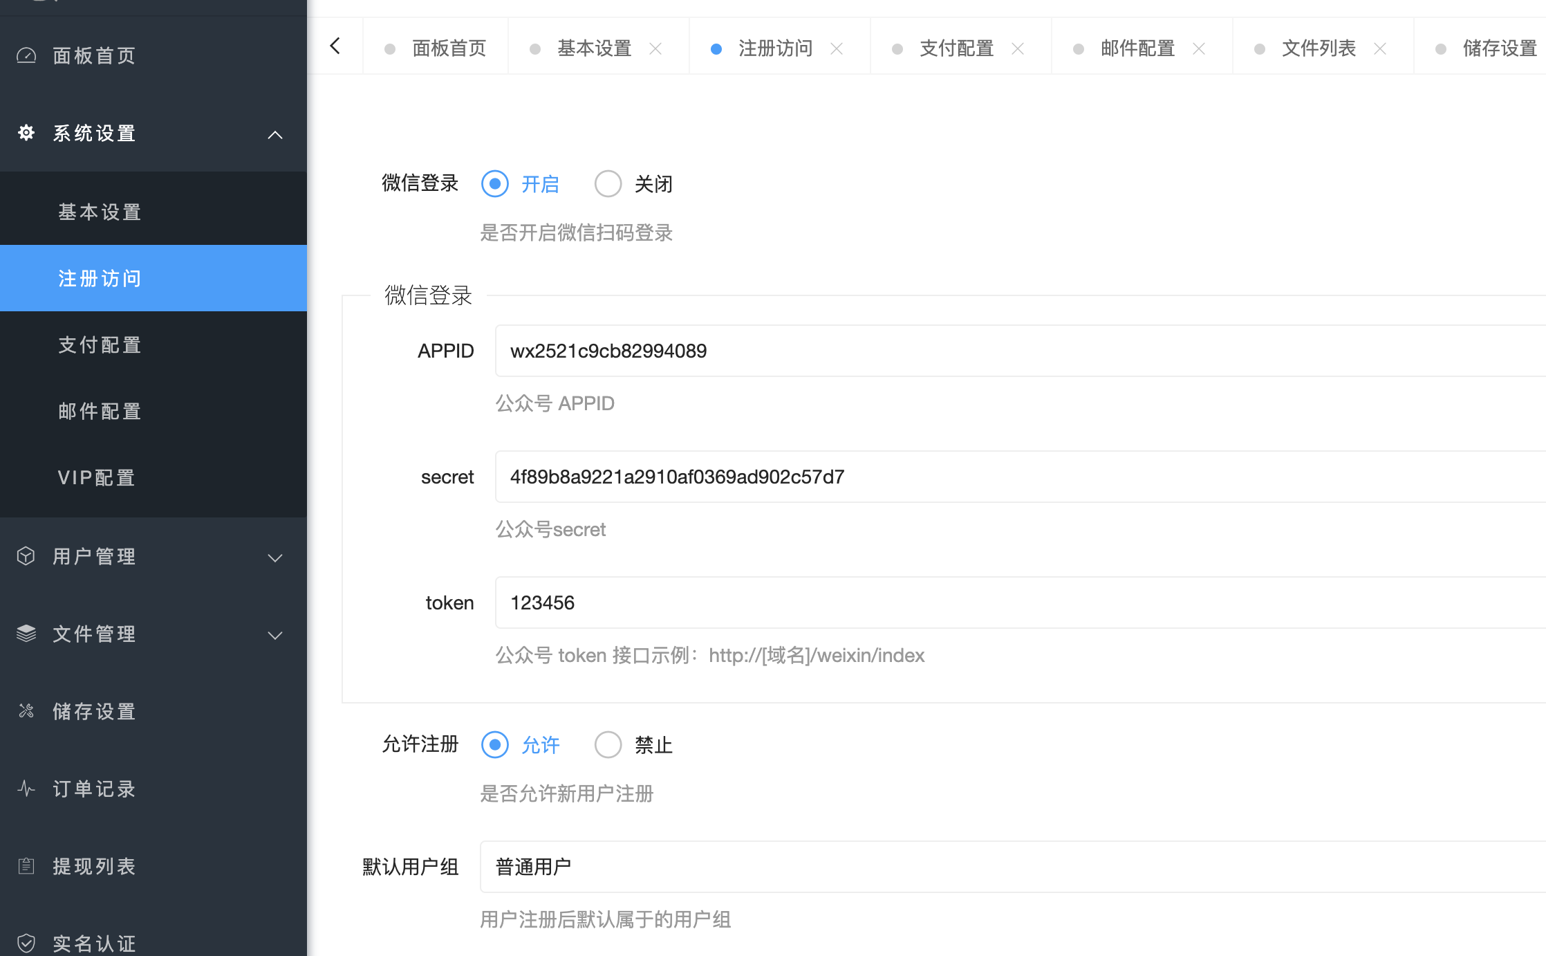The width and height of the screenshot is (1546, 956).
Task: Click the hint 用户注册后默认属于的用户组
Action: (x=606, y=919)
